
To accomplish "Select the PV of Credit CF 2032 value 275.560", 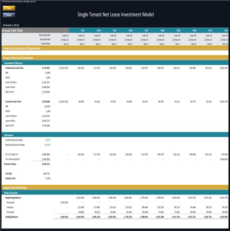I will 224,154.
